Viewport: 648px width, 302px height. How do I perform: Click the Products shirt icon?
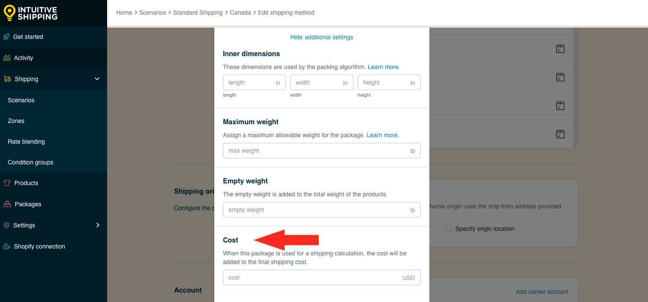click(6, 183)
